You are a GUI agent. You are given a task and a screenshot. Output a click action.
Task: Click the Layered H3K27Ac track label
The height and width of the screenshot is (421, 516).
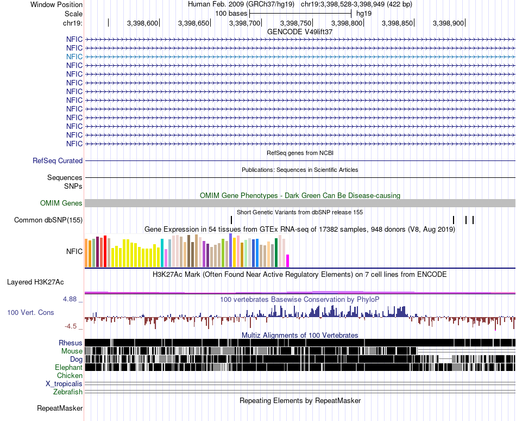[35, 282]
